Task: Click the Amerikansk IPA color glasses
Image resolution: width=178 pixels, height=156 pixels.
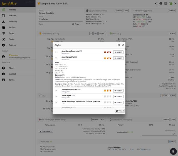Action: 108,58
